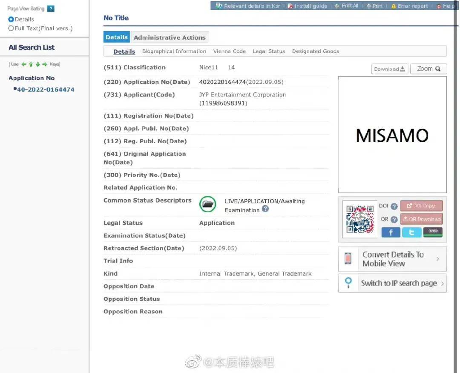The height and width of the screenshot is (373, 460).
Task: Jump to the Vienna Code section
Action: click(230, 52)
